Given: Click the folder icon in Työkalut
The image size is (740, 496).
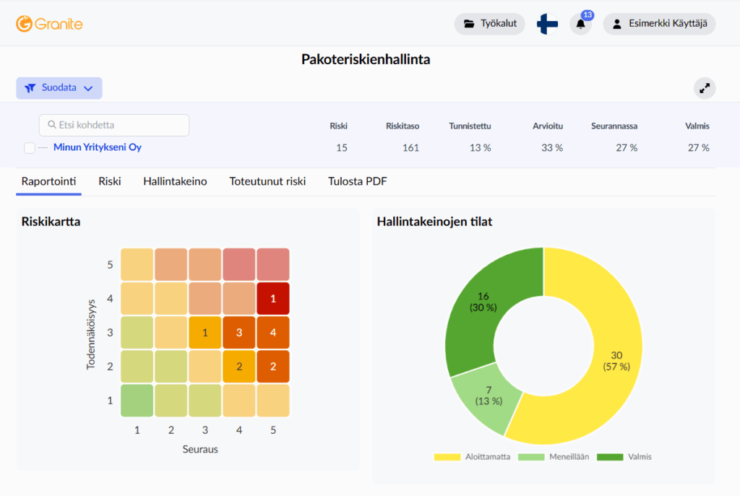Looking at the screenshot, I should [x=468, y=24].
